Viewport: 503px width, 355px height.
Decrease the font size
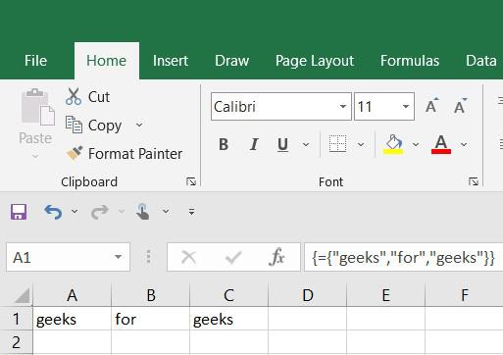pyautogui.click(x=460, y=106)
